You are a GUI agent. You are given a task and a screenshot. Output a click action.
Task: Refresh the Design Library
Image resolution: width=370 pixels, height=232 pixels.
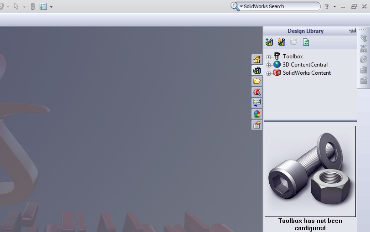pos(306,42)
